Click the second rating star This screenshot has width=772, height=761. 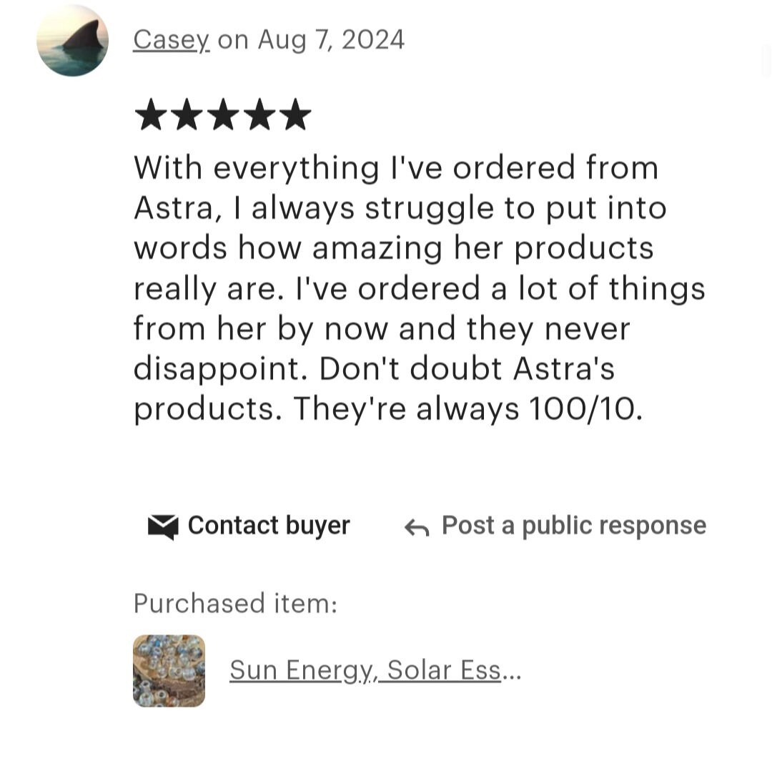(187, 114)
